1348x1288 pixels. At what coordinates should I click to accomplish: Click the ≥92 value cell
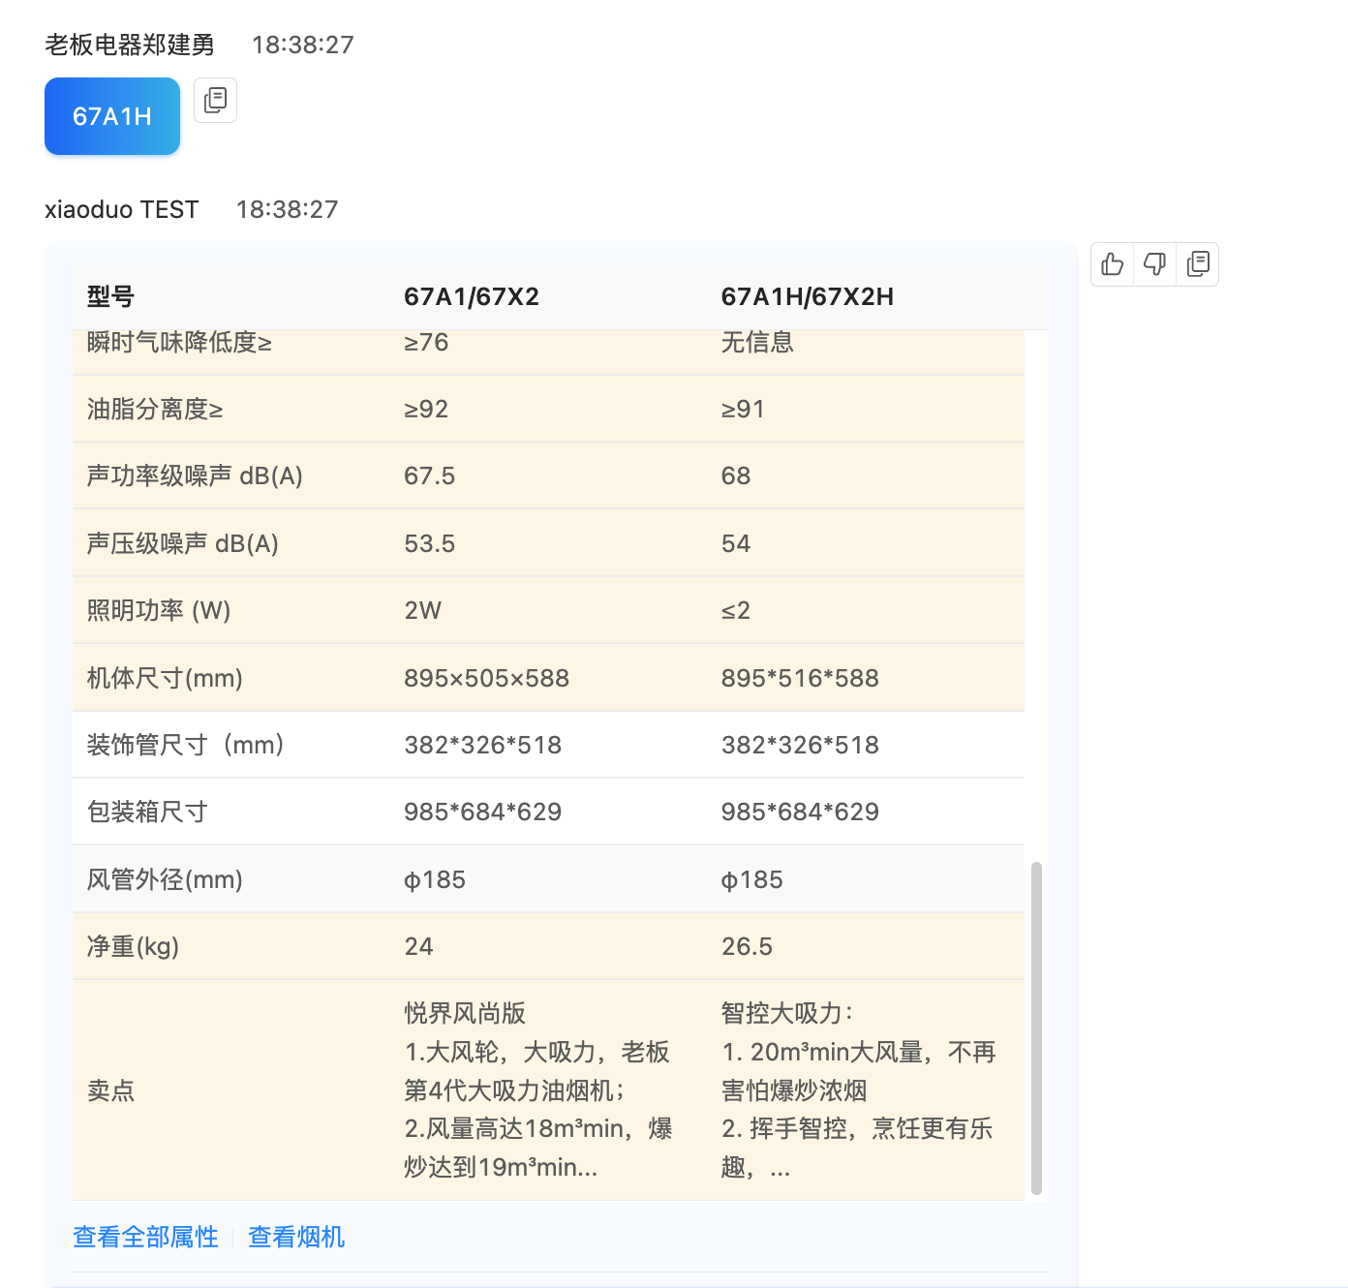[426, 409]
